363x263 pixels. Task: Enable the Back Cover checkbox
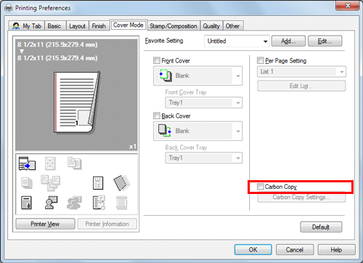157,116
